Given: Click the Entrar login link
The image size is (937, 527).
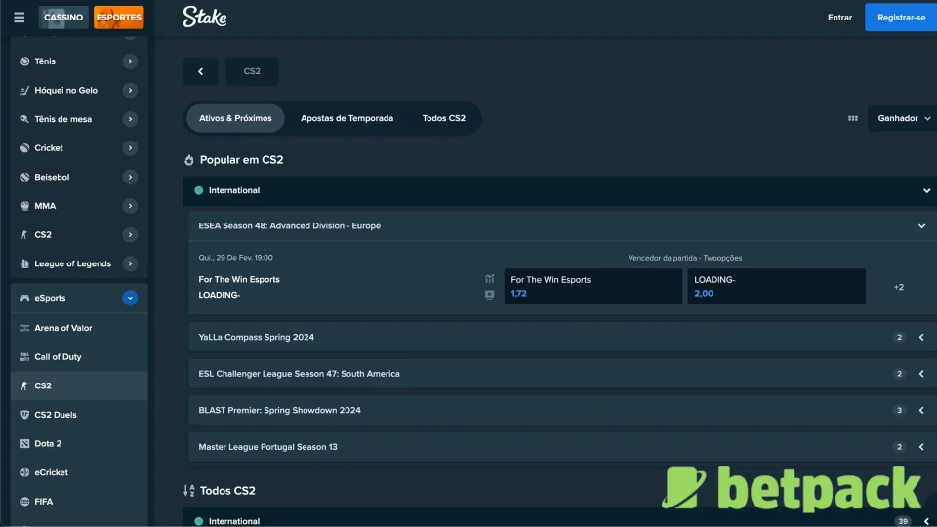Looking at the screenshot, I should [x=839, y=18].
